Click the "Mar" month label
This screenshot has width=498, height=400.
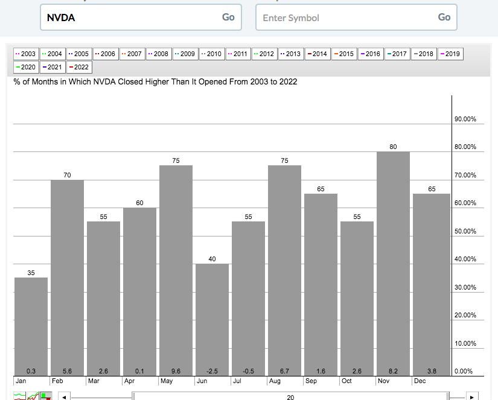(94, 381)
